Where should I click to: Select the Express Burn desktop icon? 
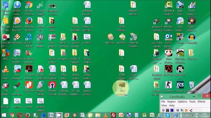pyautogui.click(x=17, y=24)
